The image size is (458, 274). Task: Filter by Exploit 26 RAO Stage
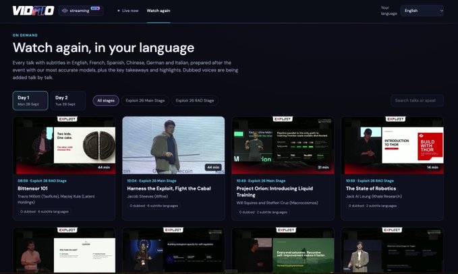tap(195, 100)
